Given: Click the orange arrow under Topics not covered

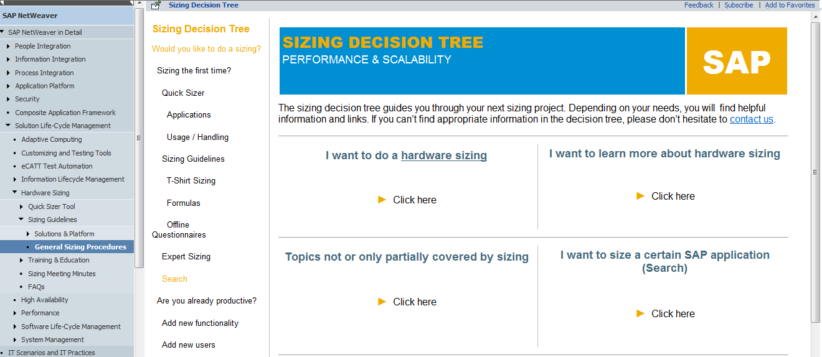Looking at the screenshot, I should pyautogui.click(x=382, y=302).
